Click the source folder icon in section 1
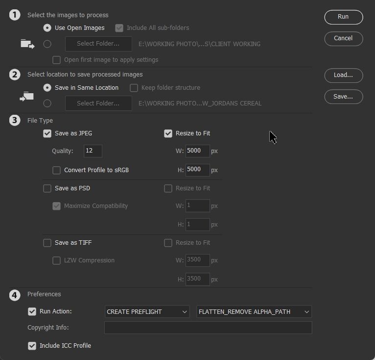The width and height of the screenshot is (375, 360). [27, 44]
